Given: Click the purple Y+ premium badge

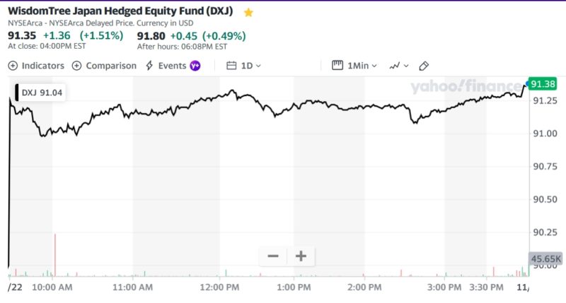Looking at the screenshot, I should [195, 66].
